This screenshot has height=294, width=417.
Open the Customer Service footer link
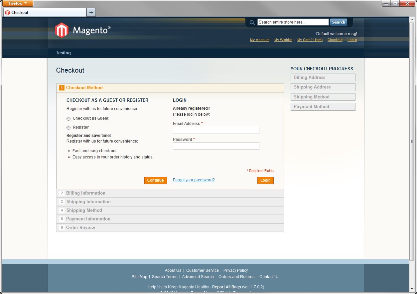click(x=203, y=270)
